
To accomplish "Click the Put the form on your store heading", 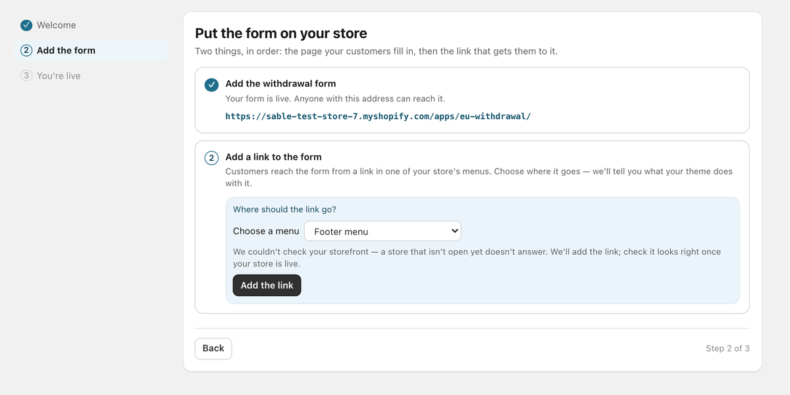I will pyautogui.click(x=281, y=33).
